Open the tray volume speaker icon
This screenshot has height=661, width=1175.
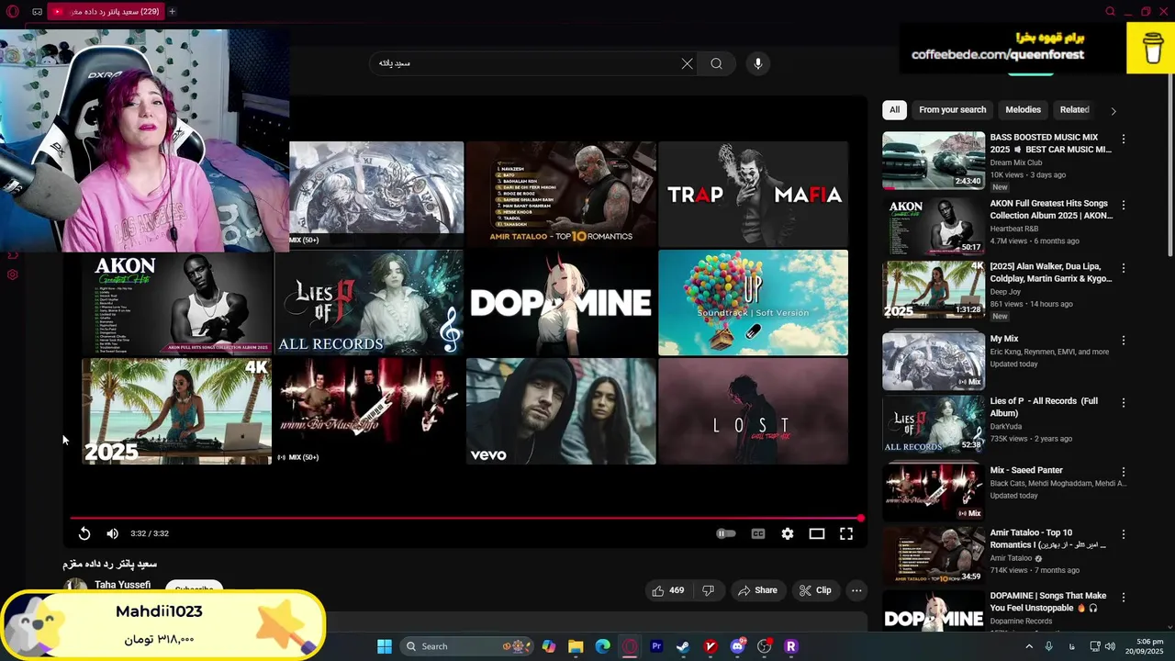pyautogui.click(x=1109, y=646)
